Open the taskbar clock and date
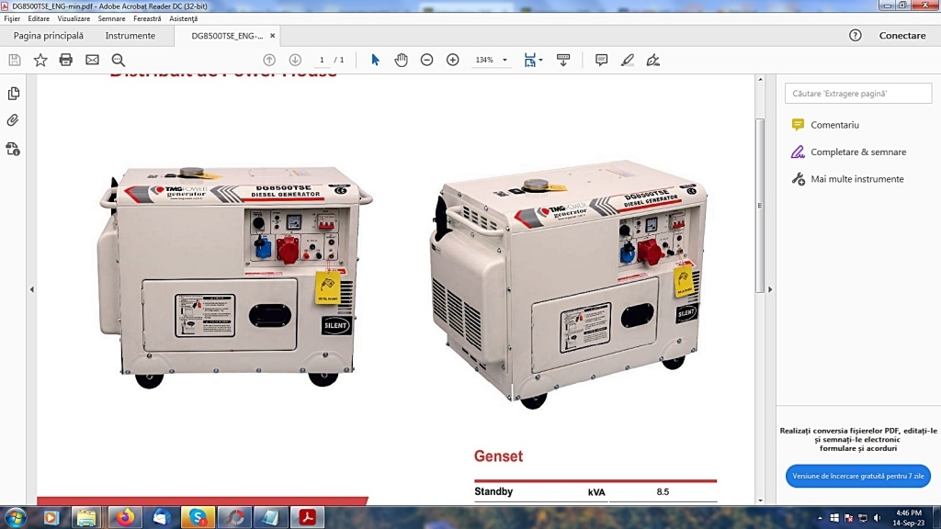 point(909,518)
